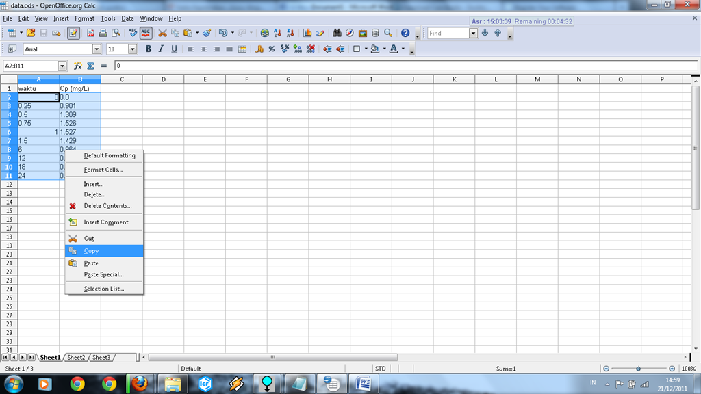Open the Styles and Formatting window
This screenshot has width=701, height=394.
click(x=12, y=49)
